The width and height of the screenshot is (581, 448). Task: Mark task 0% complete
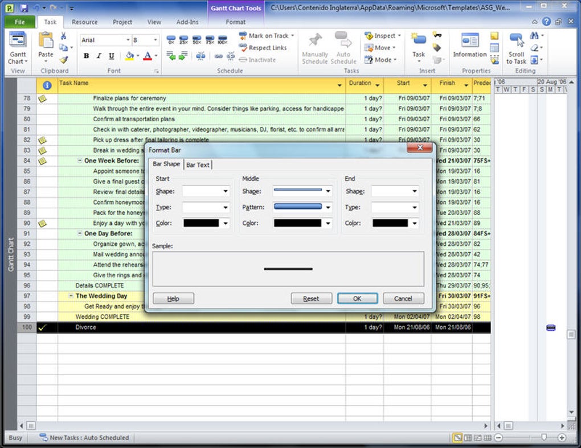pyautogui.click(x=171, y=40)
